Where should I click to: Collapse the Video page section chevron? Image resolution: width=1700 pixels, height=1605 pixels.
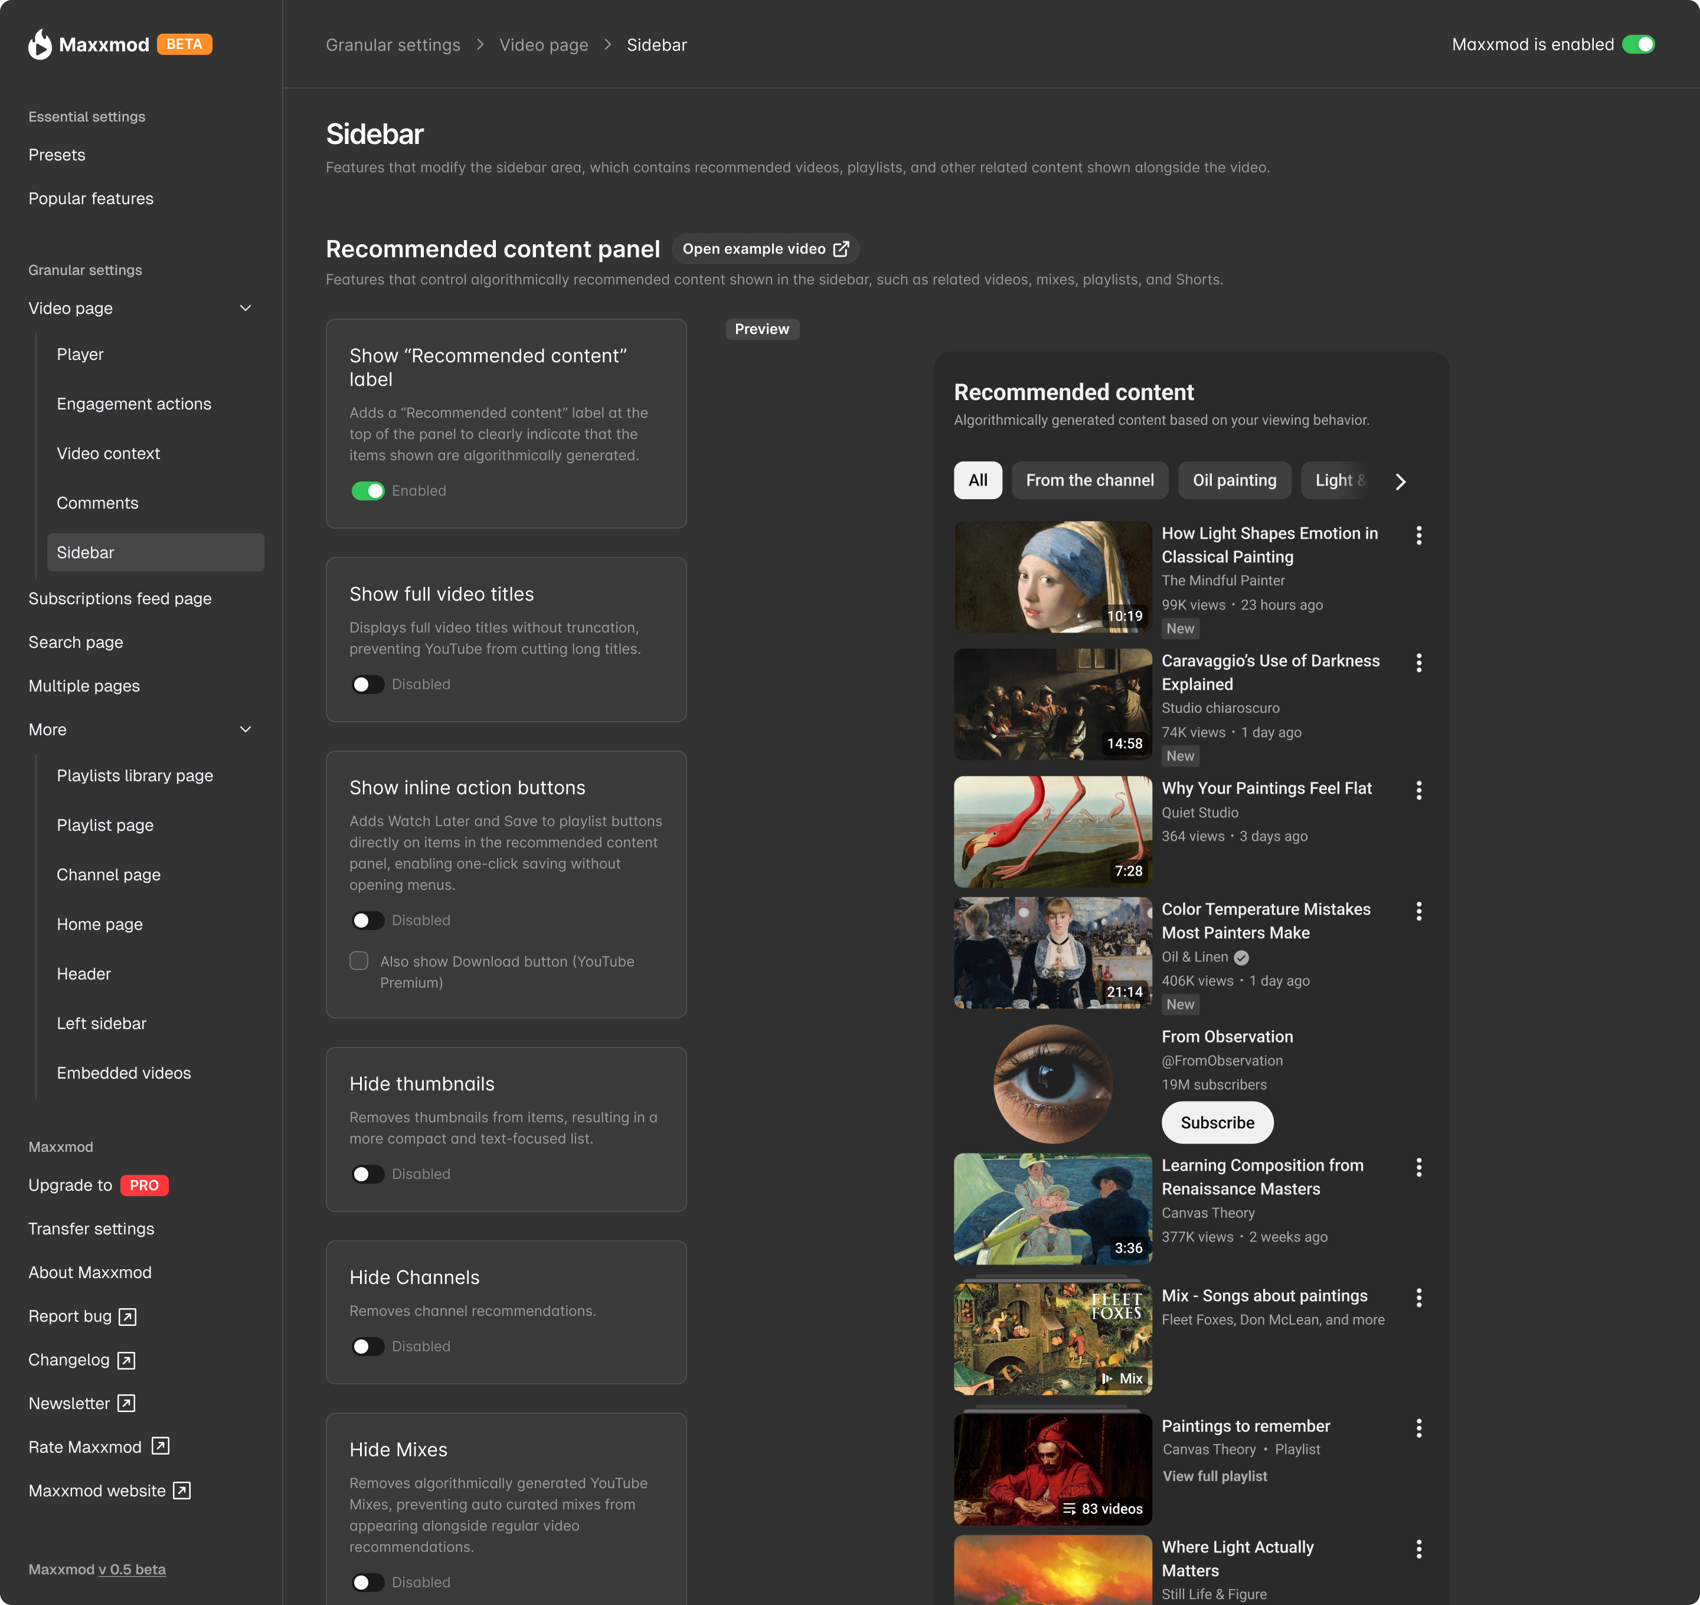point(246,308)
